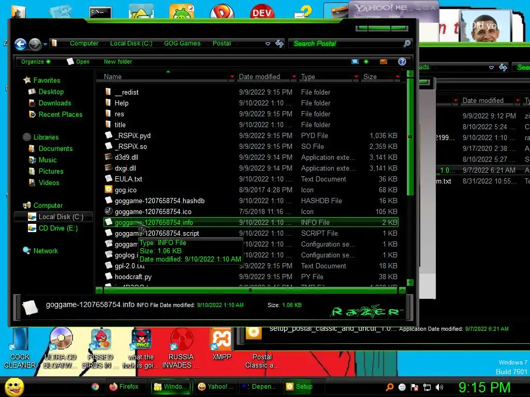The image size is (530, 397).
Task: Open the Music library
Action: [47, 160]
